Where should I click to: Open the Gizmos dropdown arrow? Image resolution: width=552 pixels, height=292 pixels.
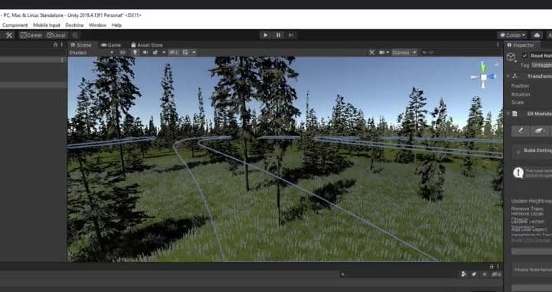415,52
